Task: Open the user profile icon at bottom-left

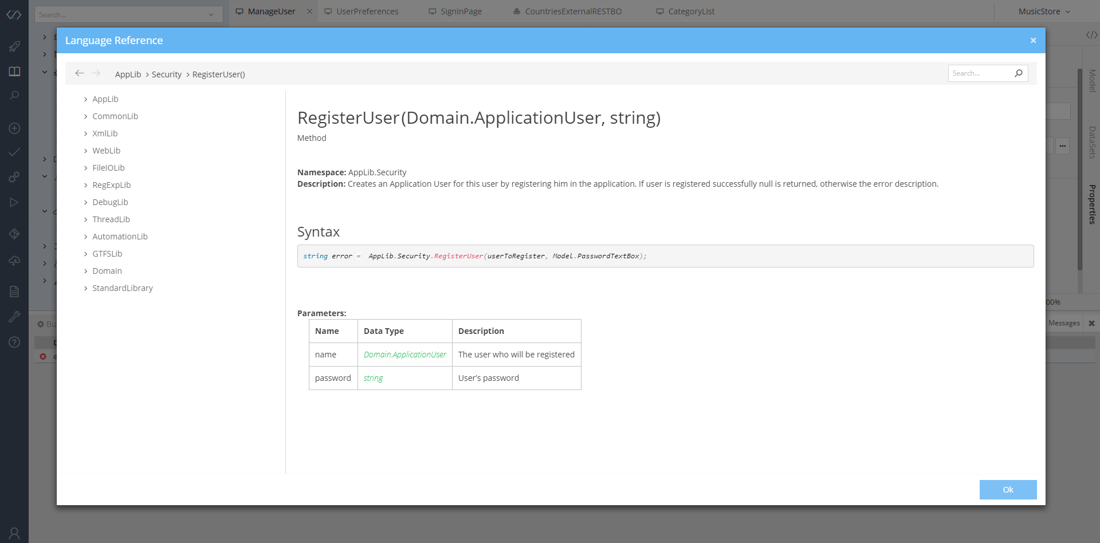Action: coord(14,533)
